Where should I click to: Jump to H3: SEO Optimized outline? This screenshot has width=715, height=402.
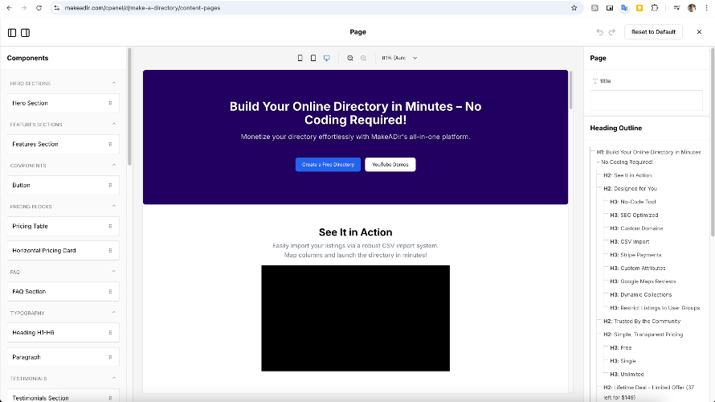(x=634, y=215)
